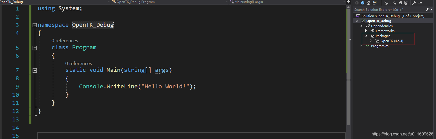Open Properties with the wrench icon
Viewport: 436px width, 139px height.
pos(414,3)
